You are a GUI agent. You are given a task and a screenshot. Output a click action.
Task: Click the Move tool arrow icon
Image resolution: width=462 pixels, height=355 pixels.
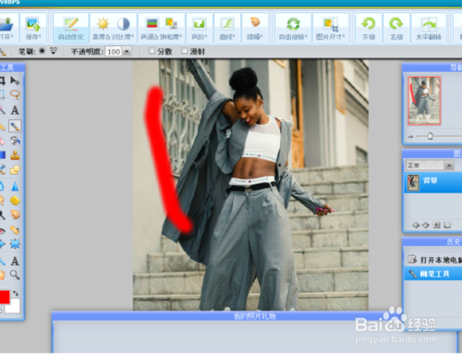15,80
